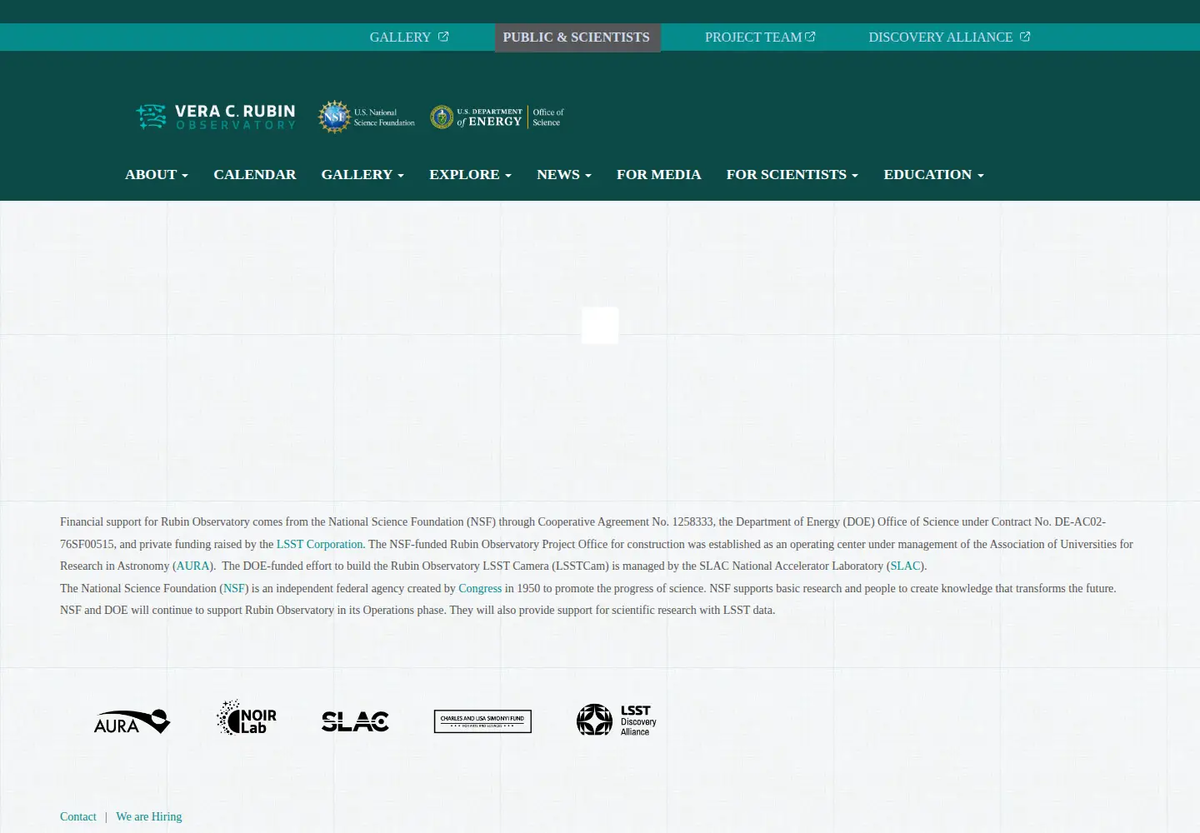This screenshot has width=1200, height=833.
Task: Click the U.S. Department of Energy logo
Action: coord(497,117)
